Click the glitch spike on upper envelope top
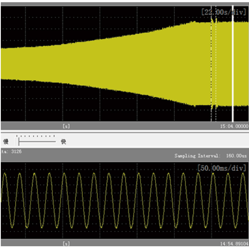Screen dimensions: 249x249 [x=212, y=21]
